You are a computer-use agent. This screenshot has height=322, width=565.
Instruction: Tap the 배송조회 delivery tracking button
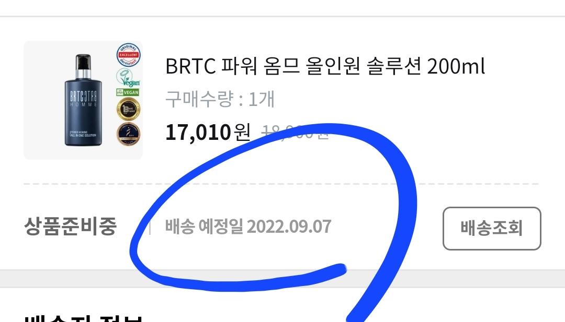(491, 228)
